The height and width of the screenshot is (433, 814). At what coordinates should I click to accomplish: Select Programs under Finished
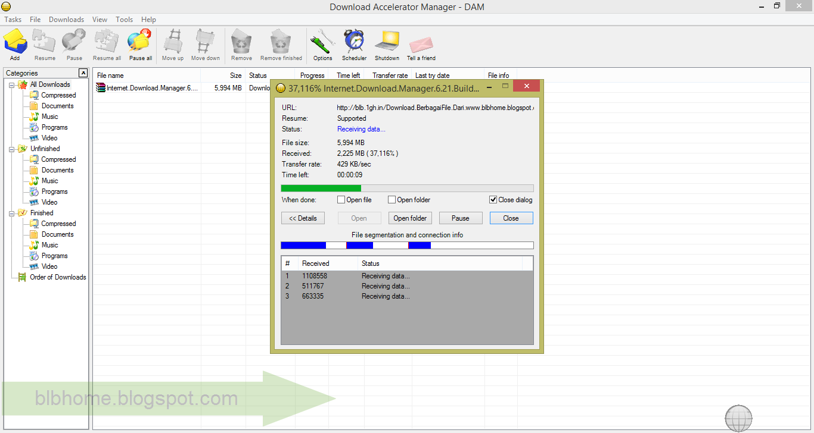[x=55, y=256]
